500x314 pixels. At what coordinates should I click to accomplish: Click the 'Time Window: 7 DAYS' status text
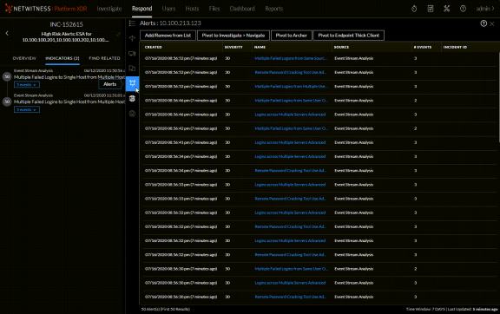(425, 309)
